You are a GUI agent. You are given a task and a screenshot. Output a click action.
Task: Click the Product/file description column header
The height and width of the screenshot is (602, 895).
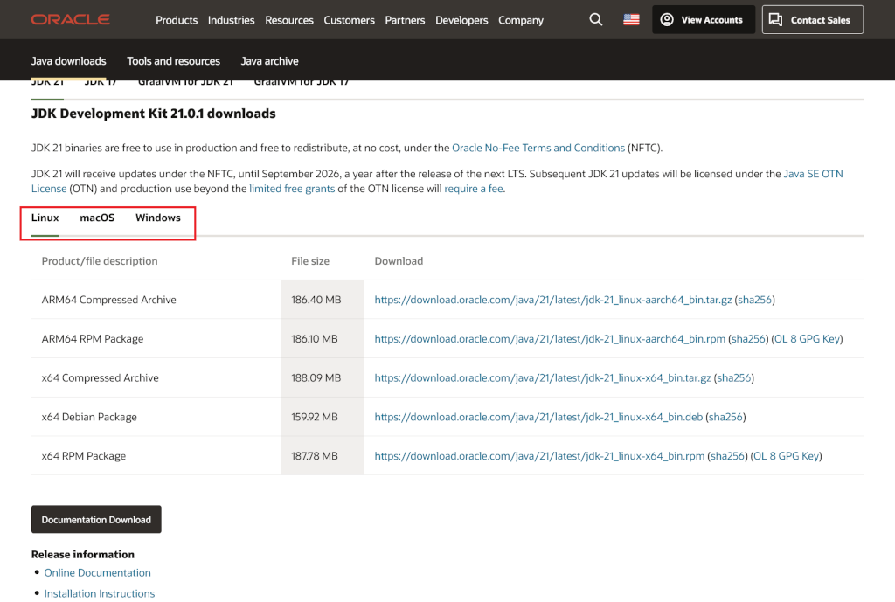(x=100, y=260)
